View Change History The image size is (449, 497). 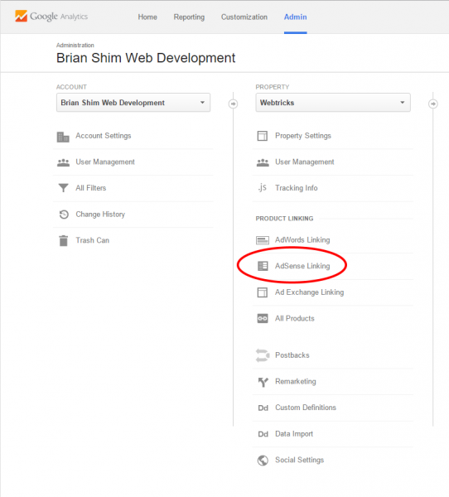pos(100,215)
